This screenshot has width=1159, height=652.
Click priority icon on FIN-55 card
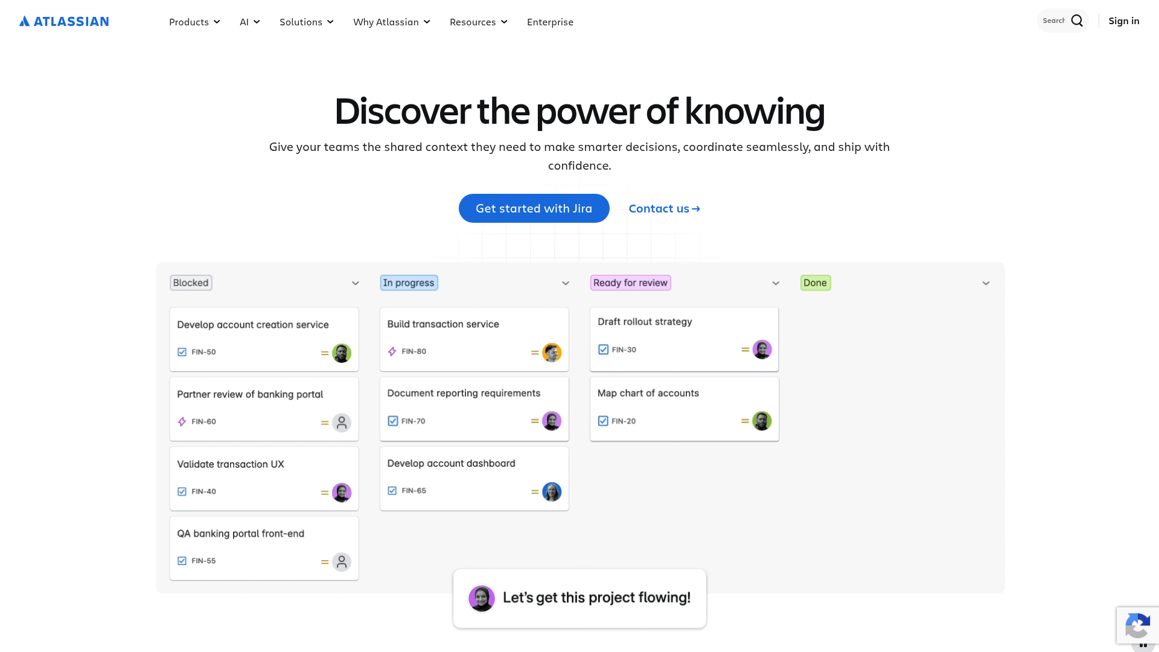point(325,562)
